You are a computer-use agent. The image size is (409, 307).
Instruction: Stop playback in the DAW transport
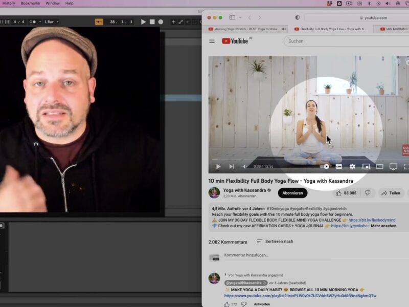152,22
